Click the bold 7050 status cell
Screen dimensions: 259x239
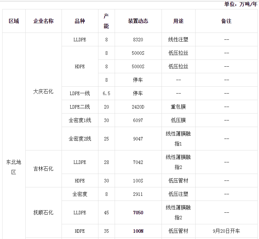138,212
